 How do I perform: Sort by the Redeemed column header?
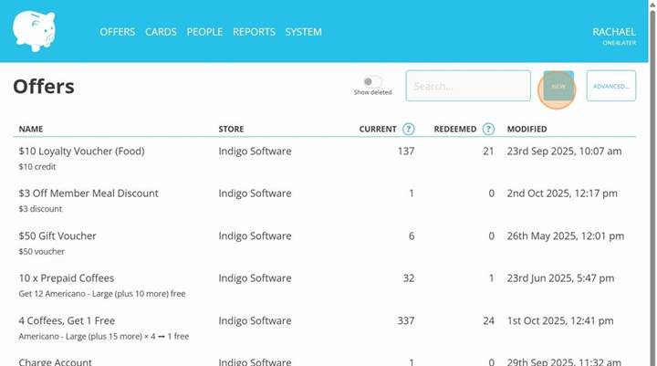coord(455,129)
